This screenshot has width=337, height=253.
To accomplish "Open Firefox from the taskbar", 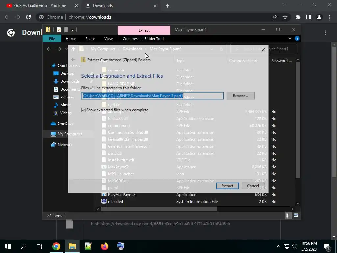I will point(104,246).
